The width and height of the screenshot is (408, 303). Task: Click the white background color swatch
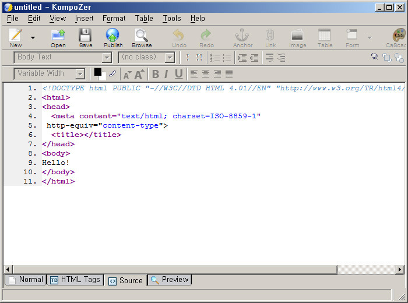(x=103, y=77)
